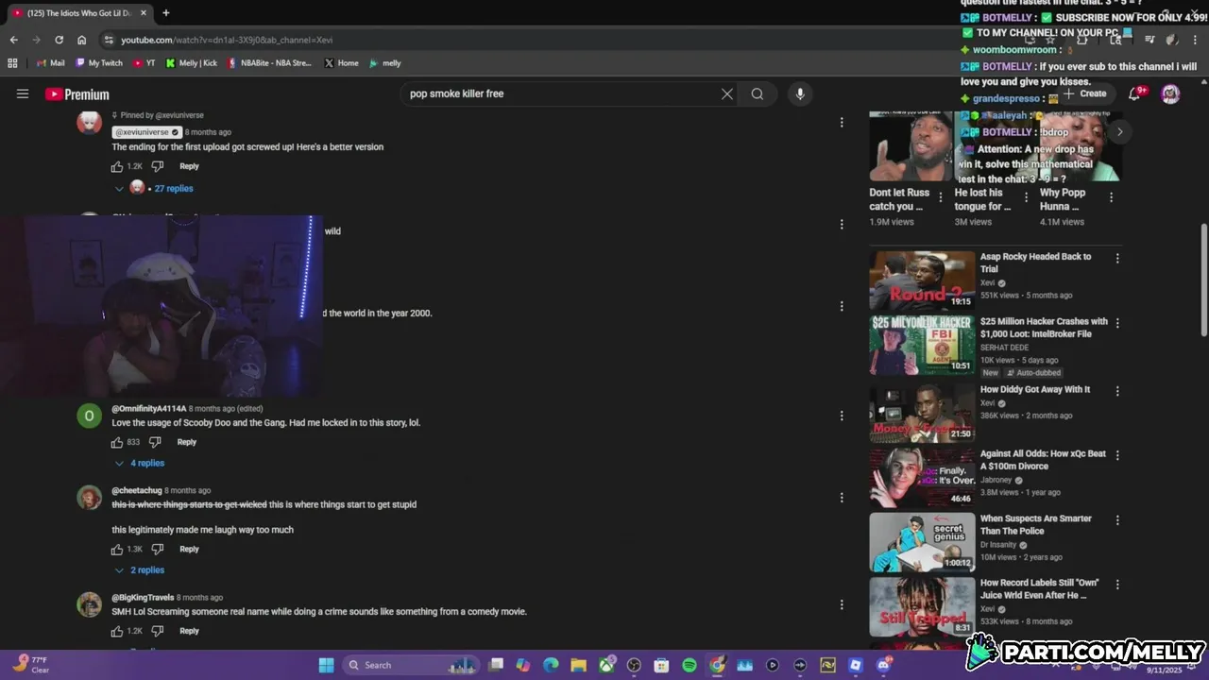Screen dimensions: 1209x680
Task: Click the page vertical scrollbar thumb
Action: point(1203,280)
